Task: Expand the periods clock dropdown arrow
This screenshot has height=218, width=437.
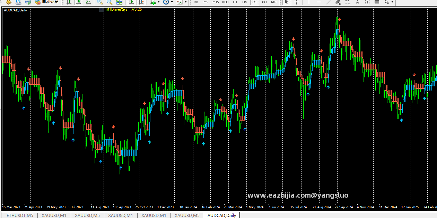Action: [x=172, y=2]
